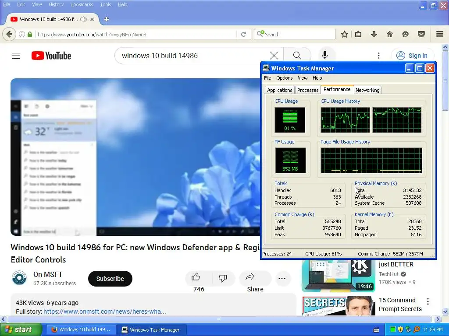449x336 pixels.
Task: Mute the tab audio speaker icon
Action: pos(83,19)
